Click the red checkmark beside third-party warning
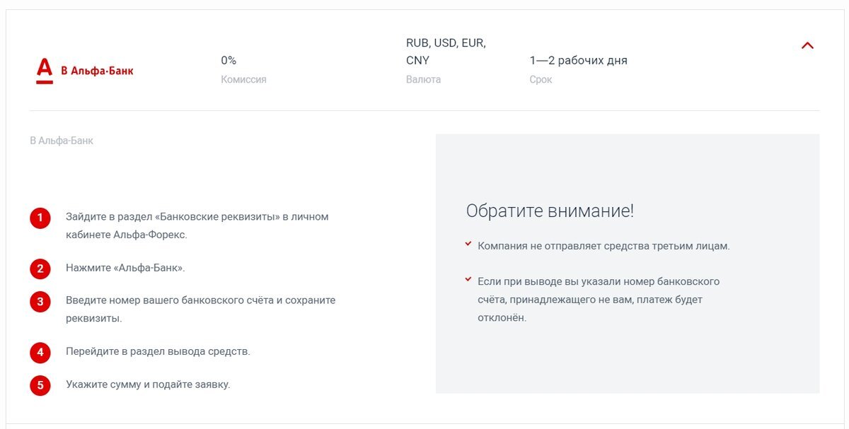Image resolution: width=849 pixels, height=429 pixels. coord(468,242)
